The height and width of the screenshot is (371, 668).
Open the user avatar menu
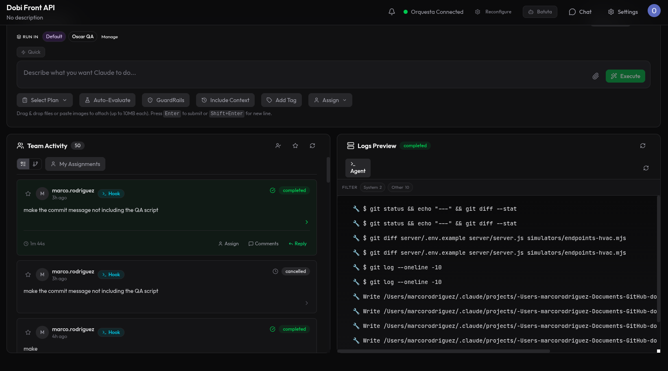(654, 11)
